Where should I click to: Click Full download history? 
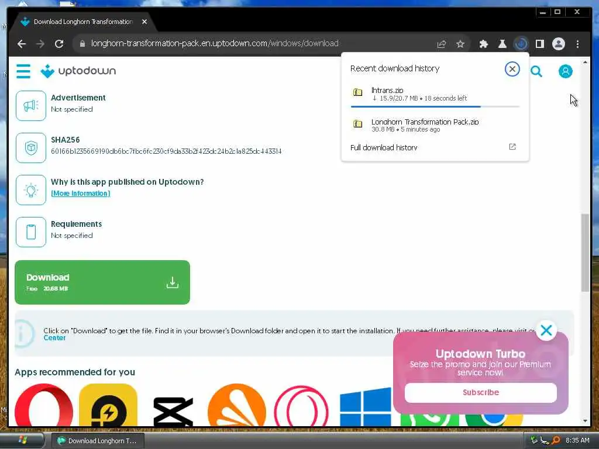pos(384,147)
